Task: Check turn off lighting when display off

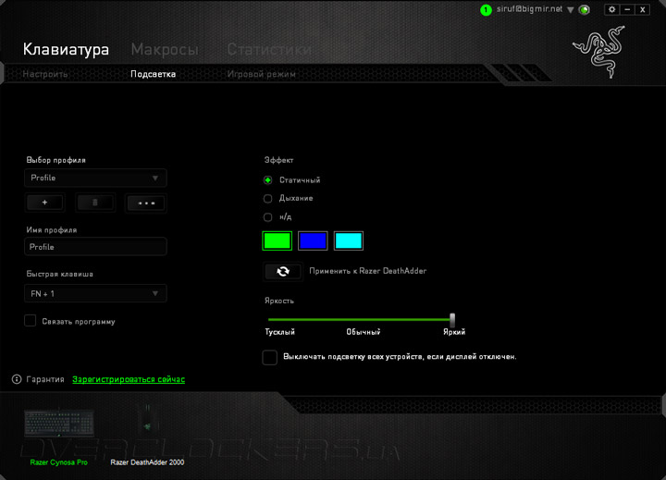Action: click(x=270, y=357)
